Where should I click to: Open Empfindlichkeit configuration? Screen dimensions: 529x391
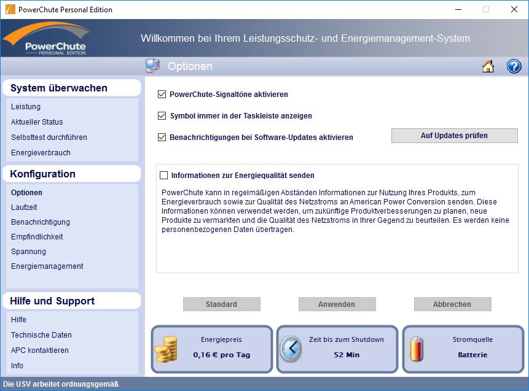[x=37, y=237]
